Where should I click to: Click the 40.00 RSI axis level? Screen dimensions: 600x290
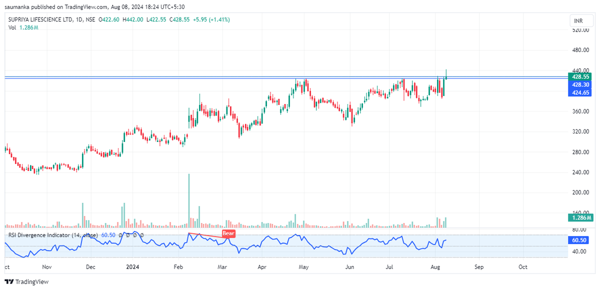(580, 251)
